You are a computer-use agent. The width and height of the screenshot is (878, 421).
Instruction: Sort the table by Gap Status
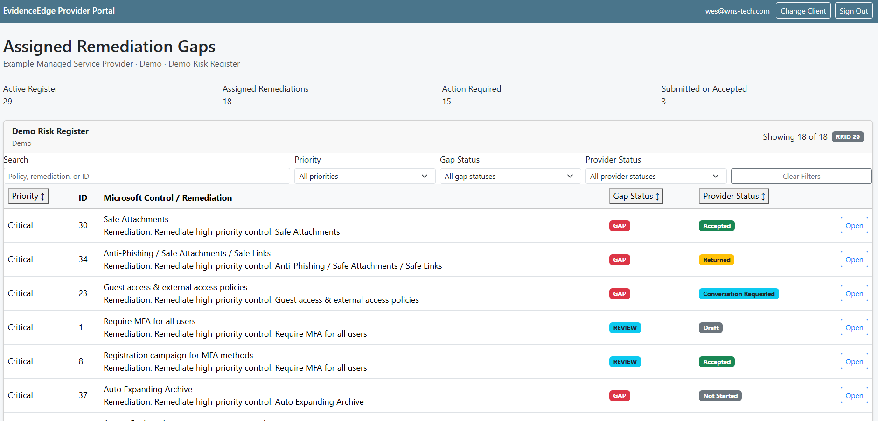[636, 196]
